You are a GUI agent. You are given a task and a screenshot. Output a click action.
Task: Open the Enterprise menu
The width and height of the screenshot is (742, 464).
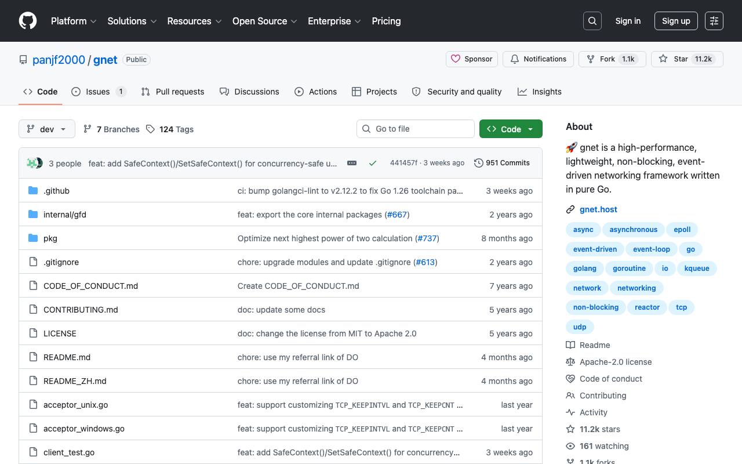tap(334, 21)
